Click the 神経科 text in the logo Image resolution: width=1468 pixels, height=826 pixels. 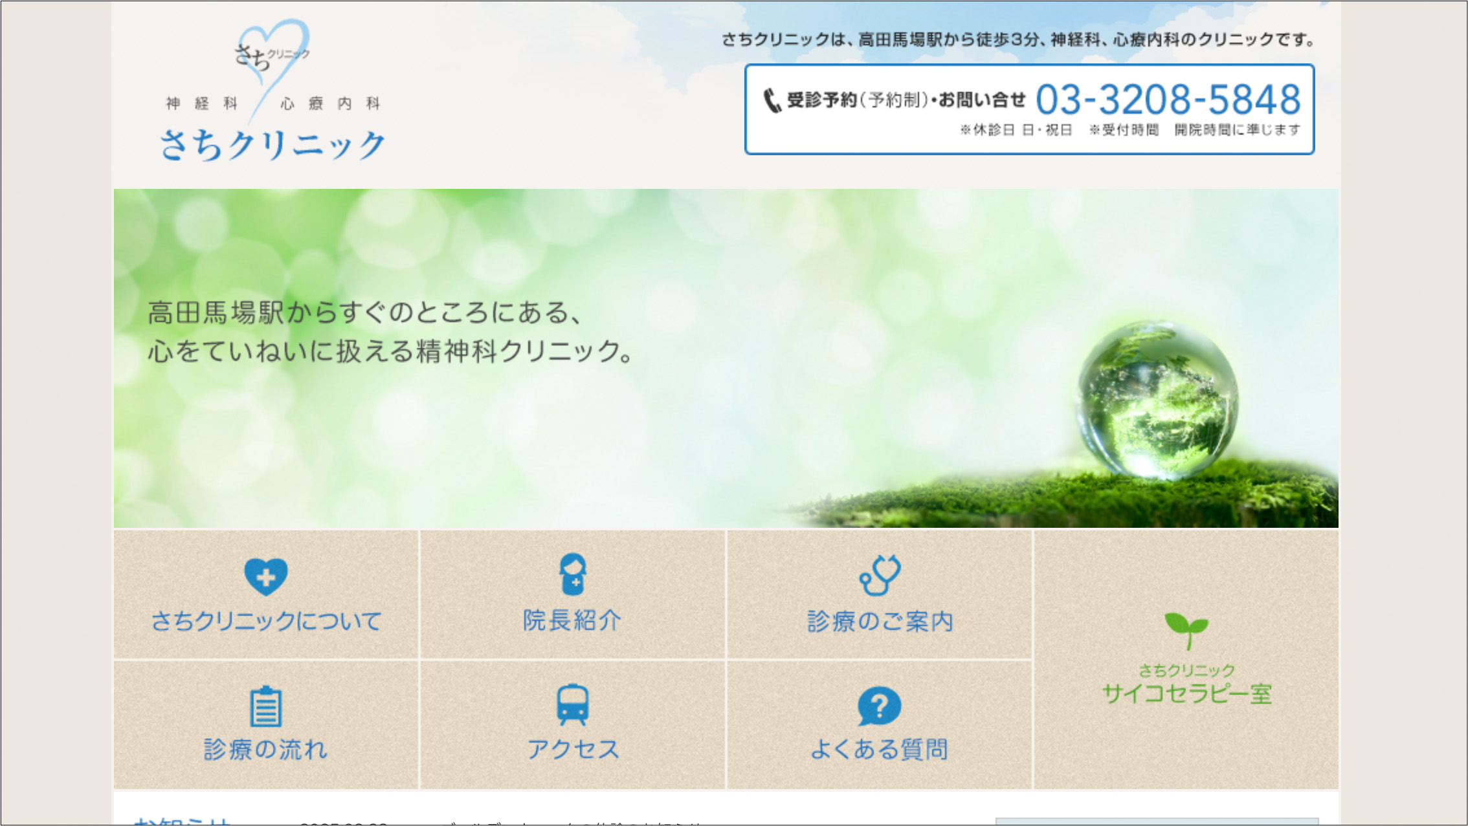pos(202,103)
